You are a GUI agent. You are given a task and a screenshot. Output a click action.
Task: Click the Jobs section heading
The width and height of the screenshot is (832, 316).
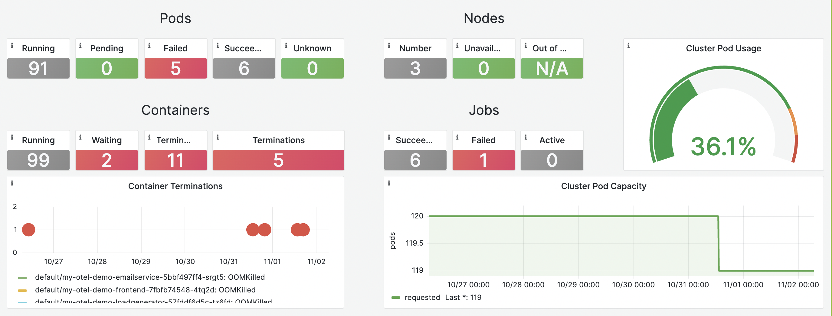(x=483, y=110)
